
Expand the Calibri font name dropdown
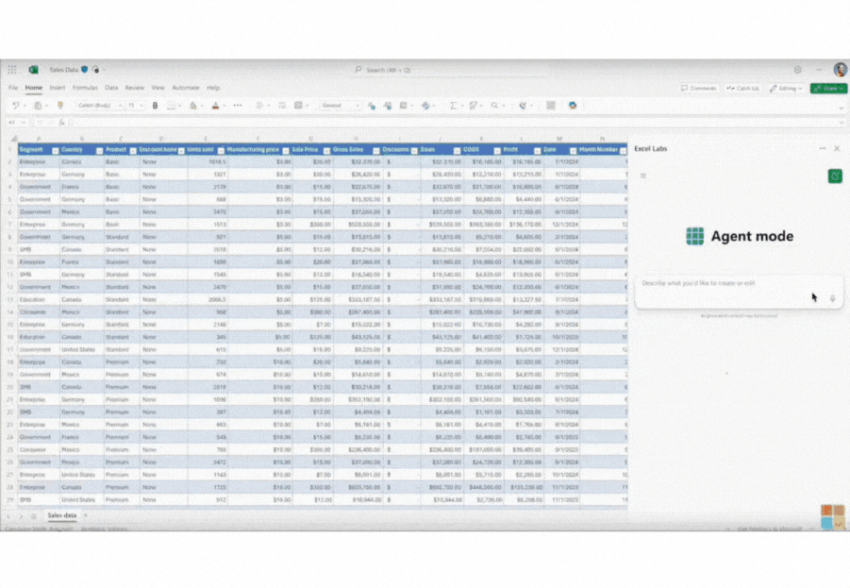point(97,106)
